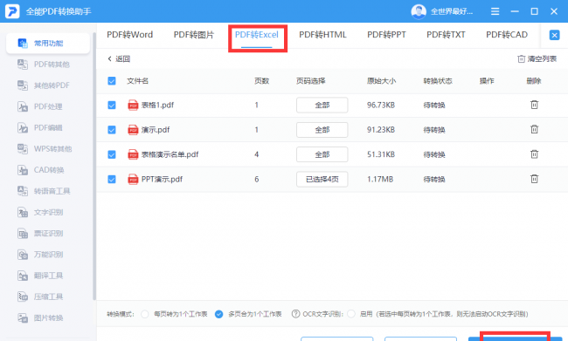The width and height of the screenshot is (568, 341).
Task: Click the username 全世界最好... in title bar
Action: click(452, 11)
